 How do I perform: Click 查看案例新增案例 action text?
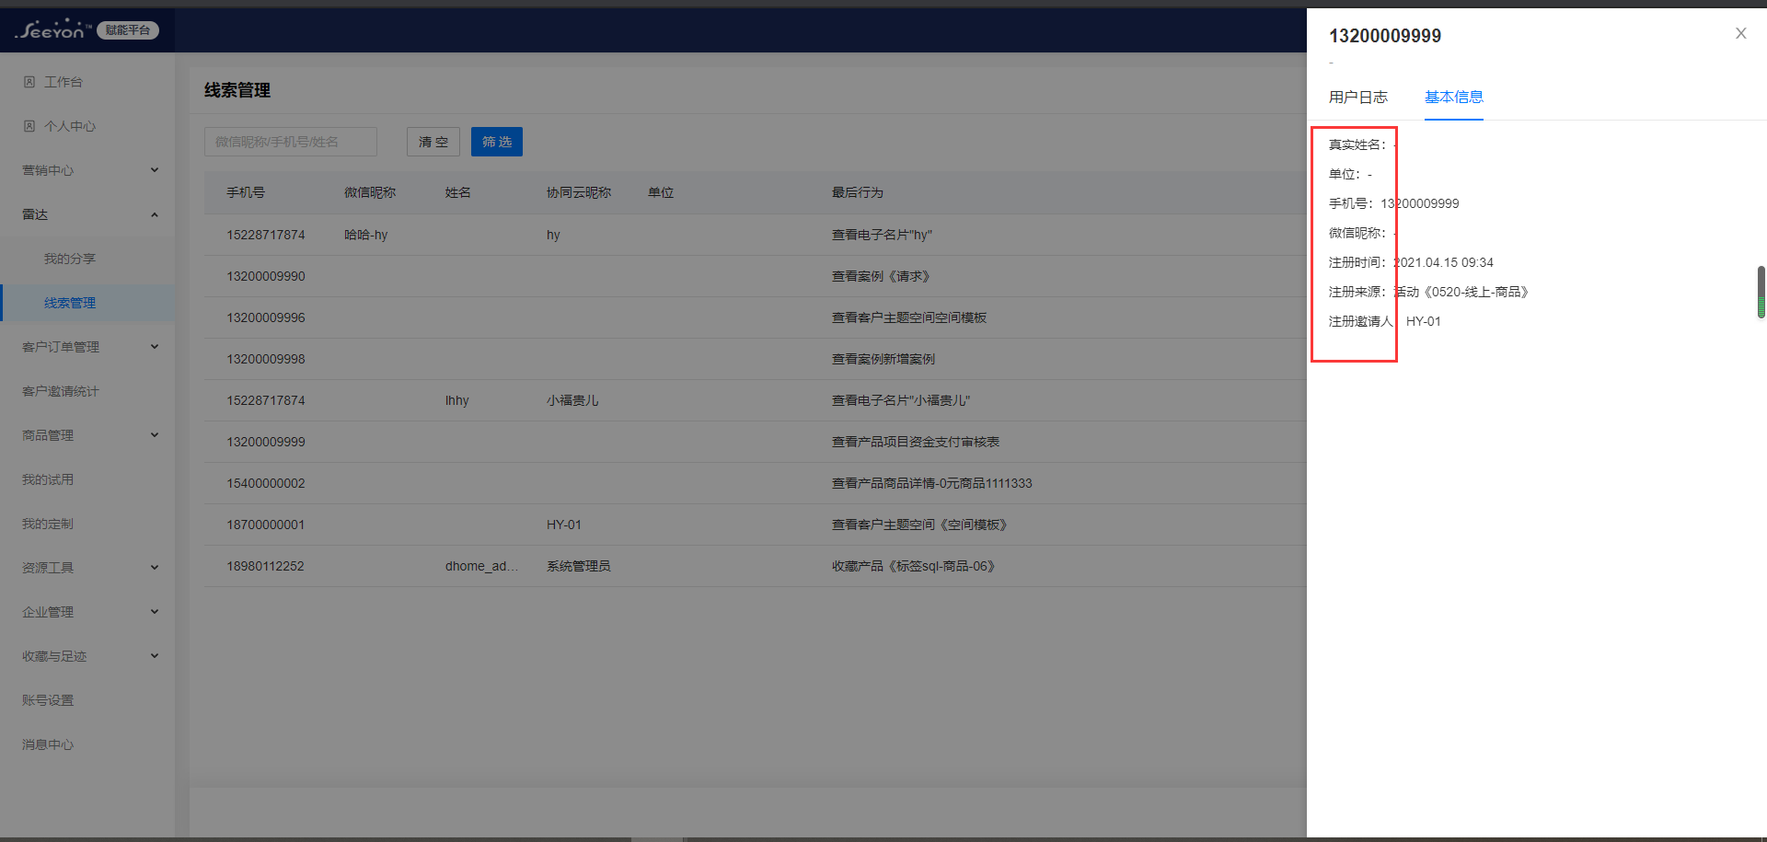883,359
